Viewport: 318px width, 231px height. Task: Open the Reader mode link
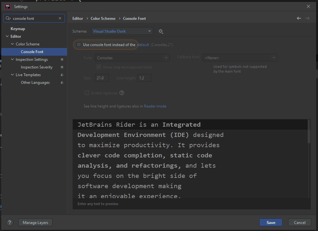155,106
